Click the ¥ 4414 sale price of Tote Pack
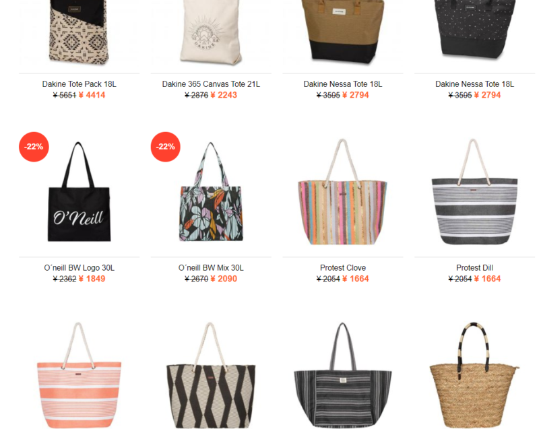Viewport: 539px width, 429px height. (92, 95)
